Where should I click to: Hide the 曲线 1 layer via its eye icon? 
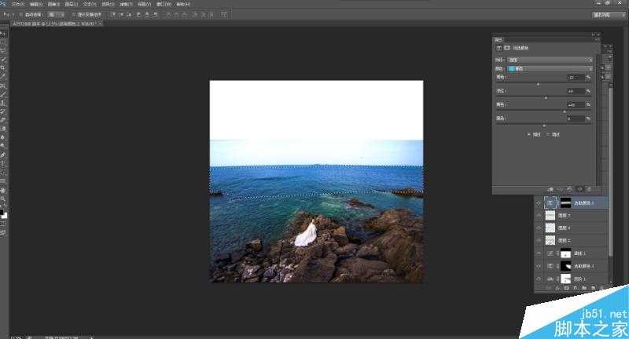coord(539,253)
